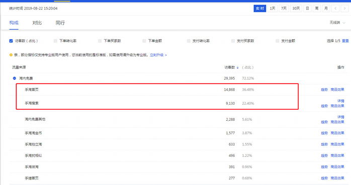Screen dimensions: 351x185
Task: Open 详情 for the 手淘搜索 row
Action: pos(341,101)
